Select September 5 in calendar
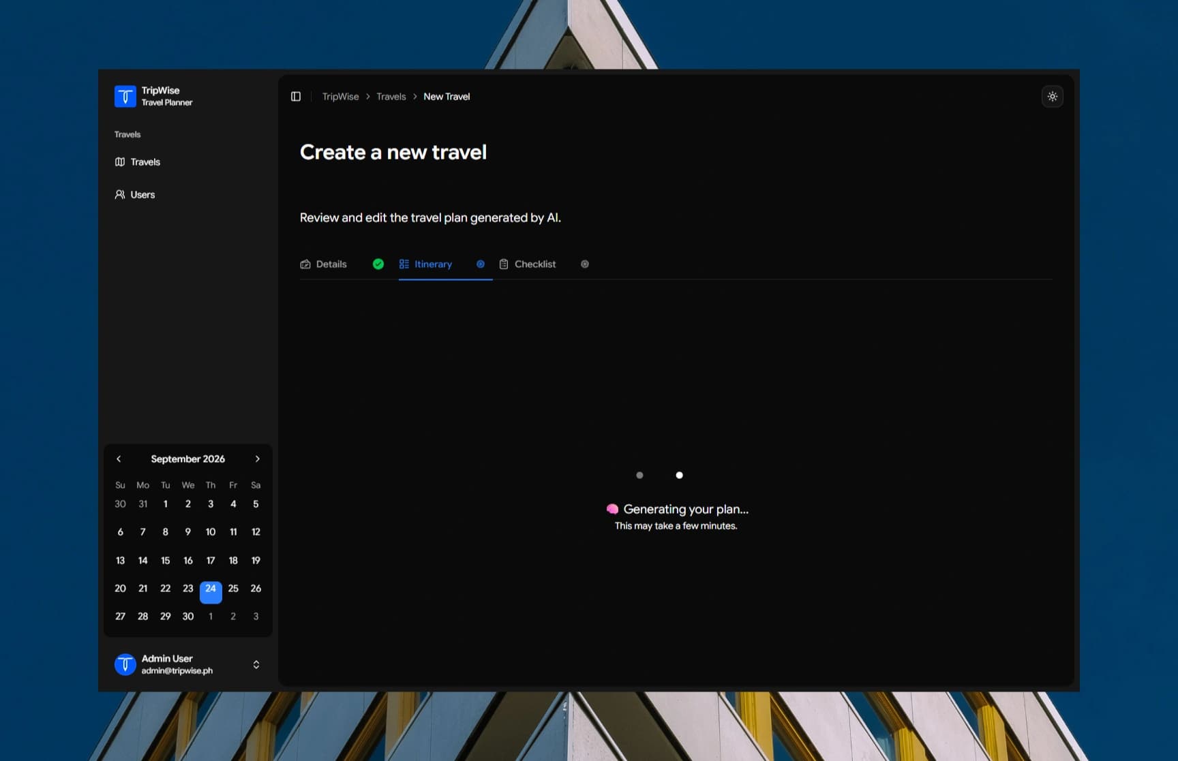 (x=256, y=504)
